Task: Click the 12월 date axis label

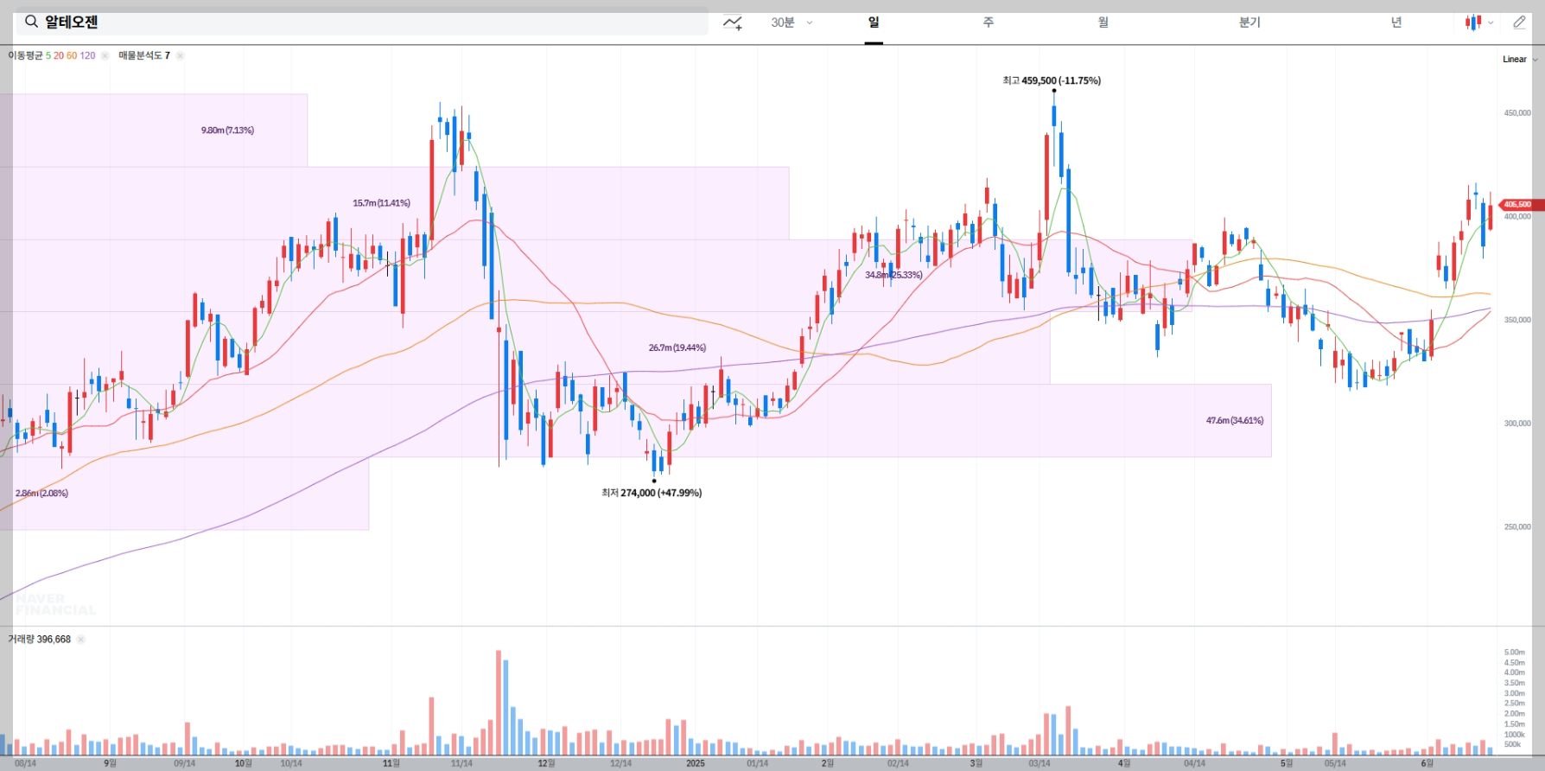Action: click(546, 763)
